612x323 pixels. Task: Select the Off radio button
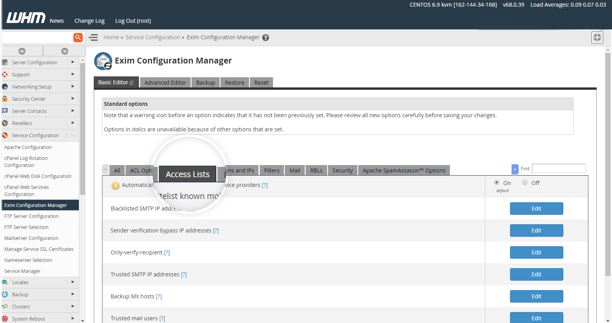[x=525, y=183]
